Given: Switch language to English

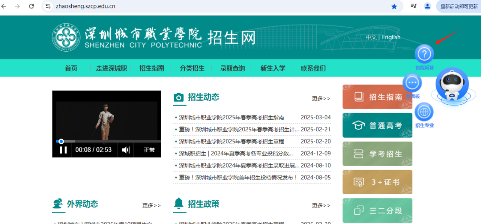Looking at the screenshot, I should [x=391, y=37].
